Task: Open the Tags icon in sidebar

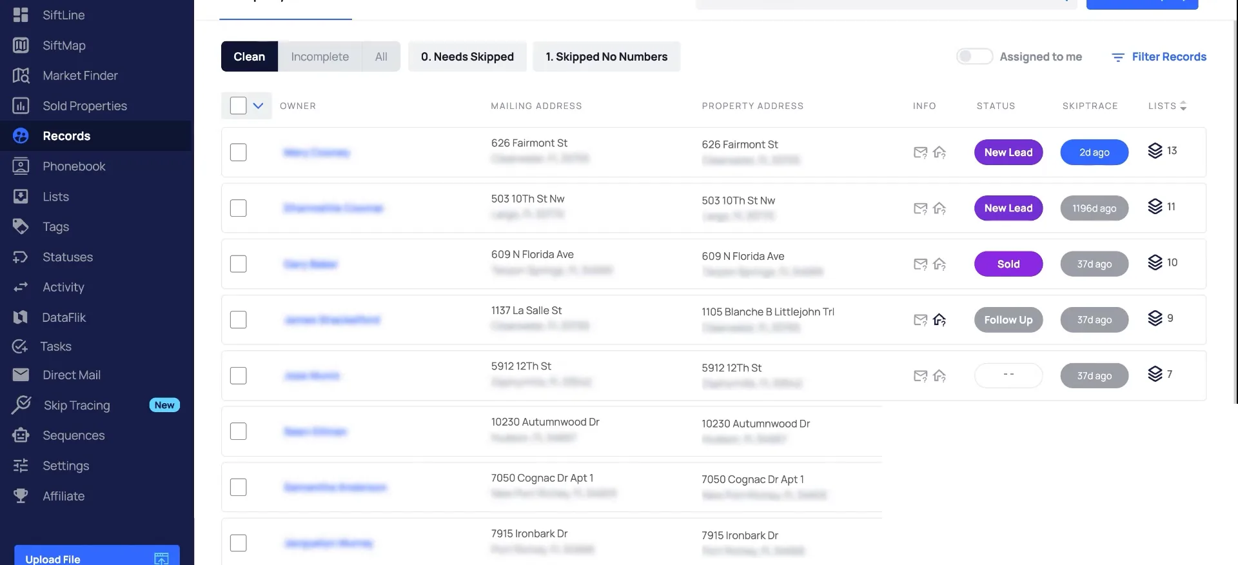Action: tap(21, 226)
